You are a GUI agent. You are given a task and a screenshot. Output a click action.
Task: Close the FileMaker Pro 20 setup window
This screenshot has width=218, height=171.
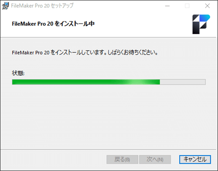pos(207,6)
